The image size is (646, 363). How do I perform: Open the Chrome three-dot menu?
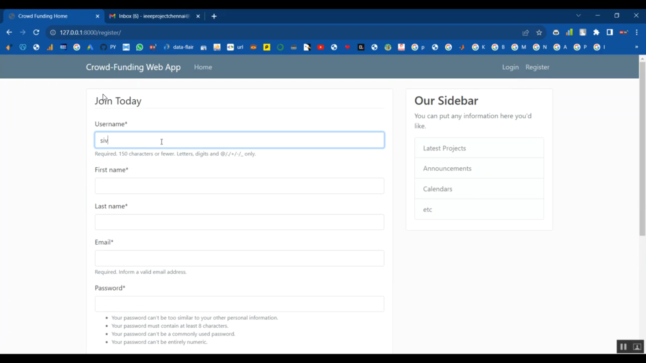tap(637, 32)
